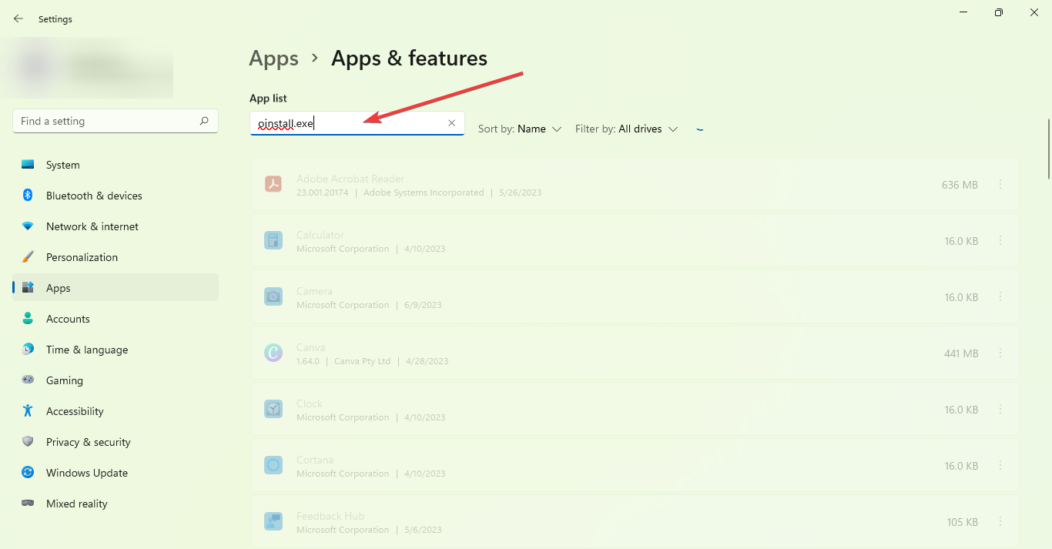
Task: Click the search magnifier in Find a setting
Action: 204,121
